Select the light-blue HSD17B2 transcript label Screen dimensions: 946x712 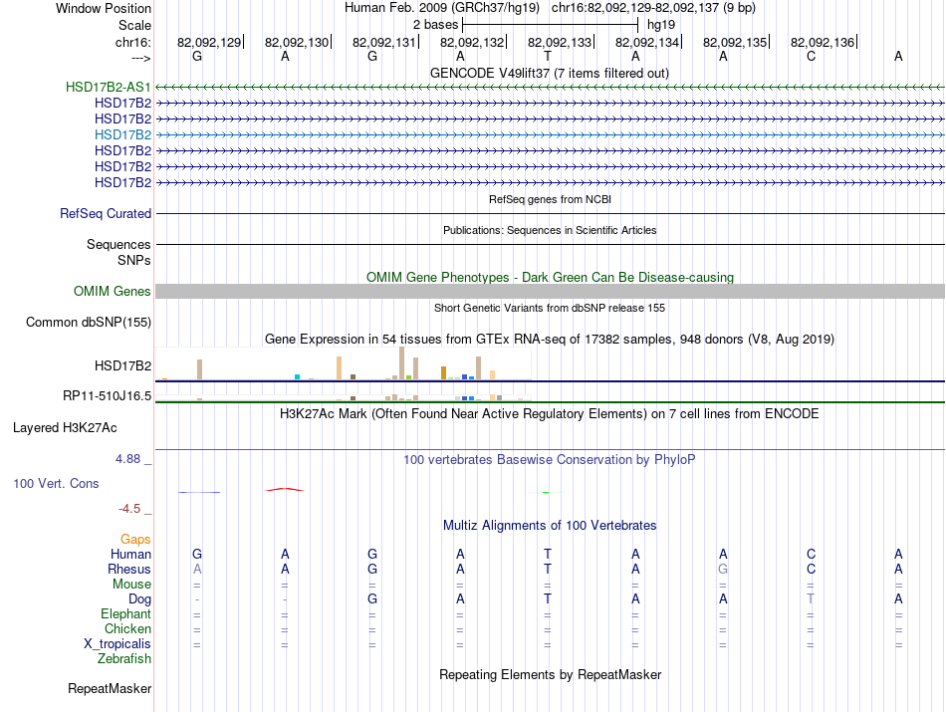click(122, 134)
